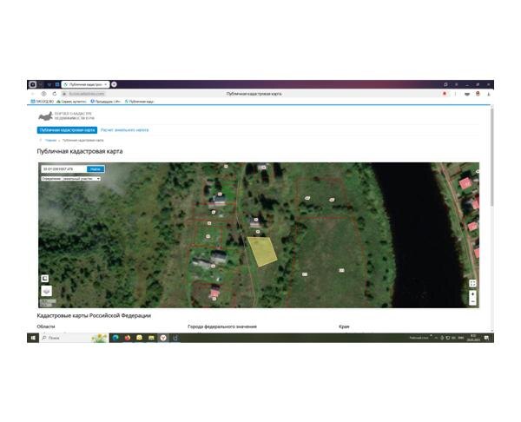
Task: Click the parcel marker on the large field by the river
Action: point(341,270)
